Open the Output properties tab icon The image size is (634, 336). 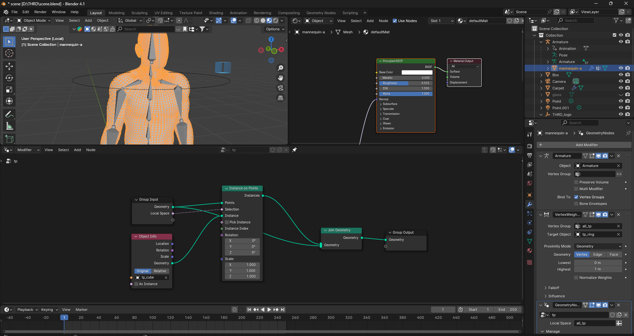[x=530, y=155]
